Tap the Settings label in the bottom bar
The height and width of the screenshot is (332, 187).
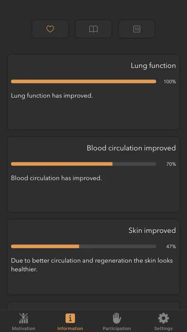[163, 328]
